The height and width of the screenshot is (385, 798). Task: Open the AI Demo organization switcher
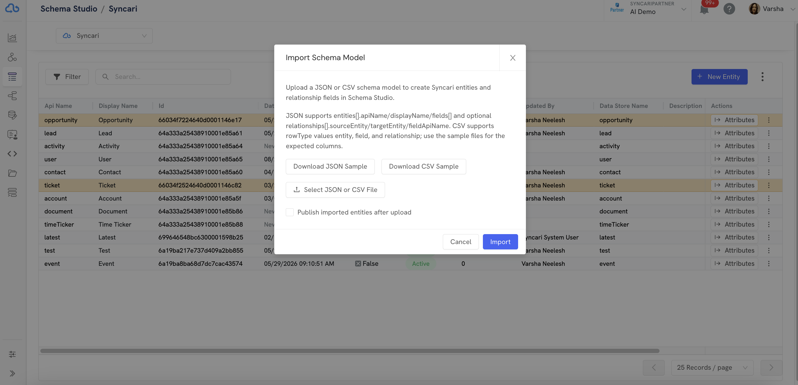tap(647, 9)
